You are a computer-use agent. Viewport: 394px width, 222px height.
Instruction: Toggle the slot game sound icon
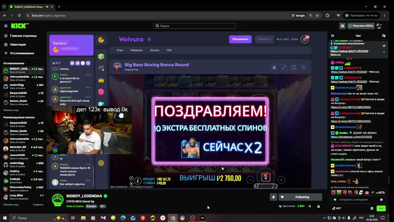[131, 183]
